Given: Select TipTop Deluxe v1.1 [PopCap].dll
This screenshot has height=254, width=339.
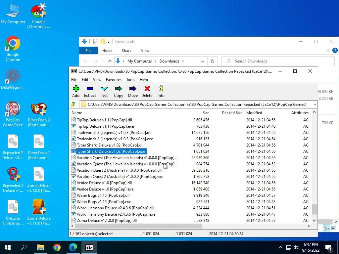Looking at the screenshot, I should point(104,120).
